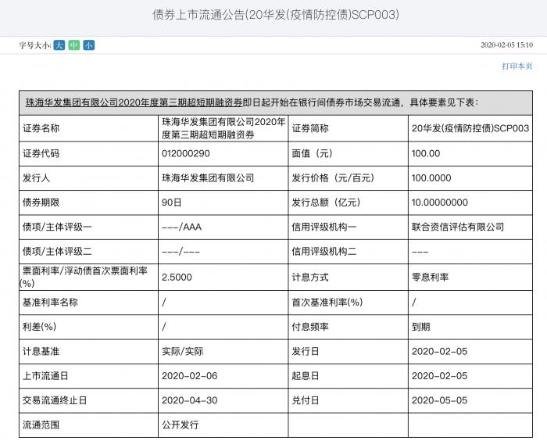Select the 兑付日 value 2020-05-05
This screenshot has width=547, height=448.
click(439, 400)
